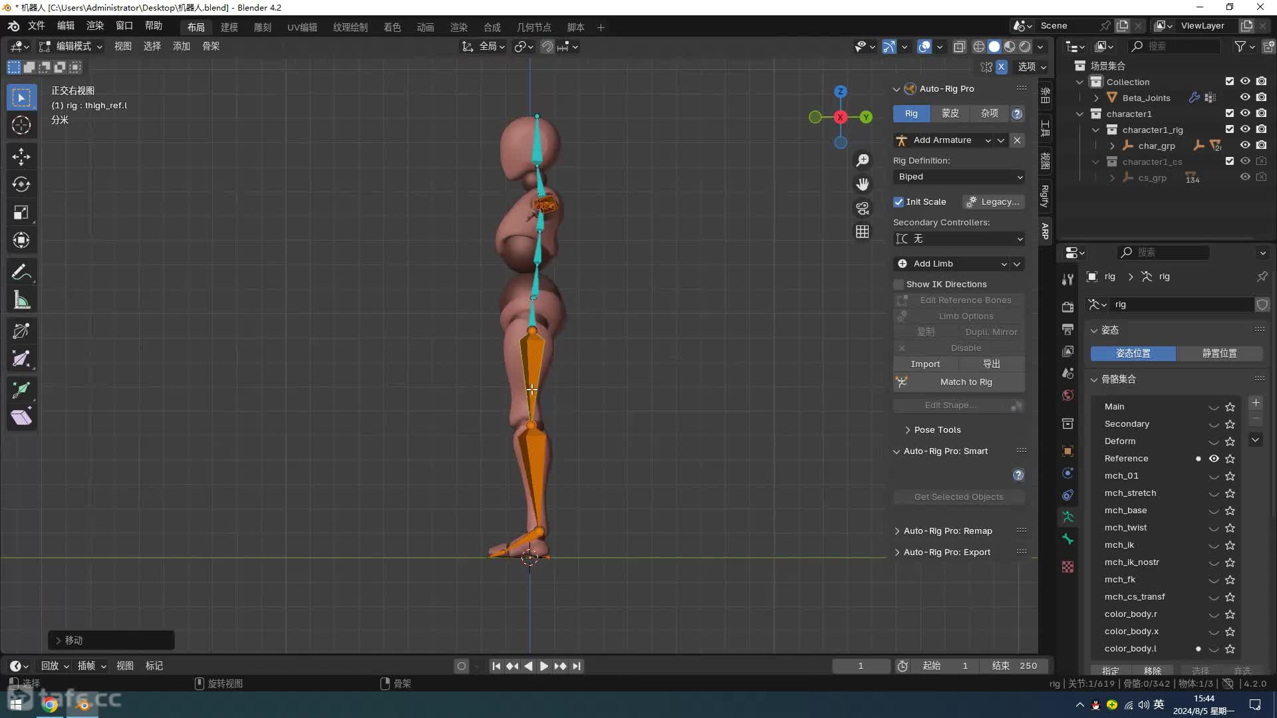Screen dimensions: 1277x718
Task: Open the Add Limb dropdown
Action: (951, 264)
